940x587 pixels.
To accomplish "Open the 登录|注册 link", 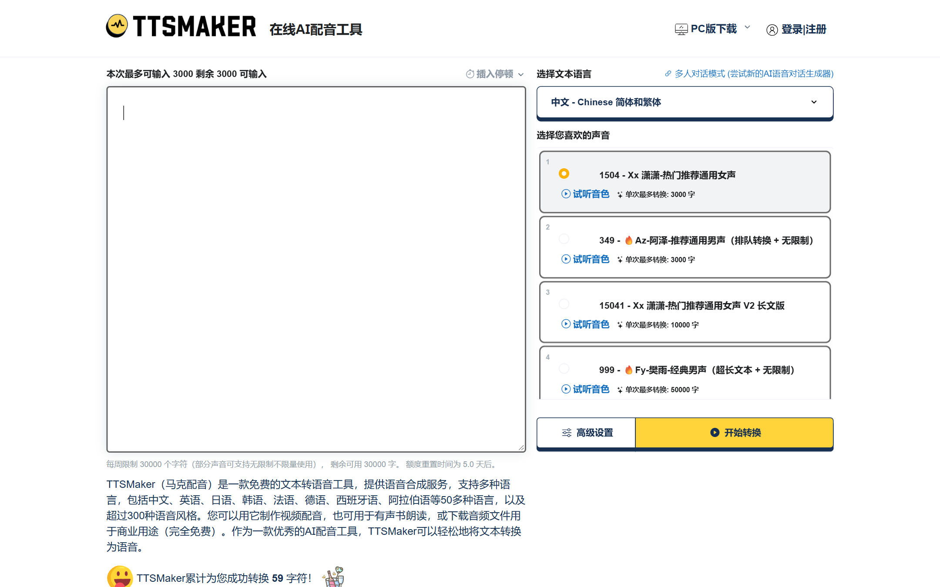I will 804,29.
